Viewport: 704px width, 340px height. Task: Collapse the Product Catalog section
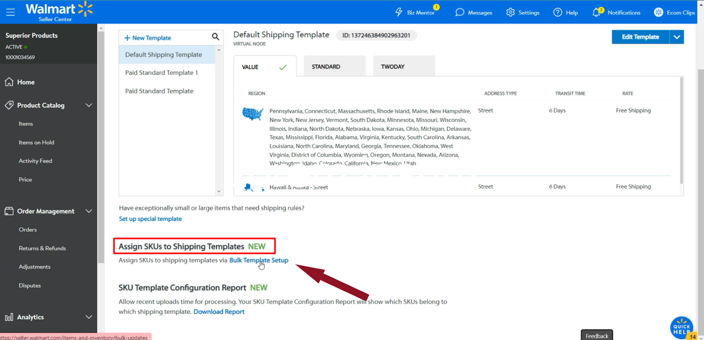coord(89,105)
